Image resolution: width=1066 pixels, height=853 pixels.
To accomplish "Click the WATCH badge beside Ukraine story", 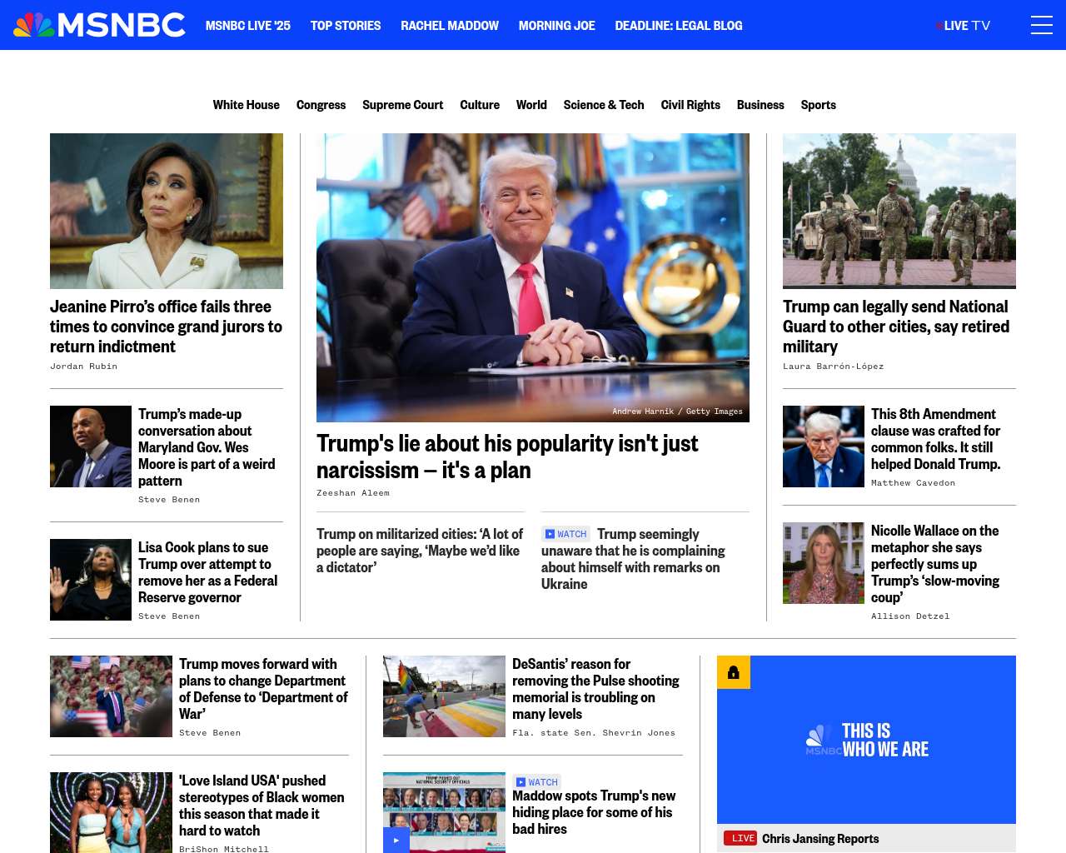I will [x=565, y=534].
